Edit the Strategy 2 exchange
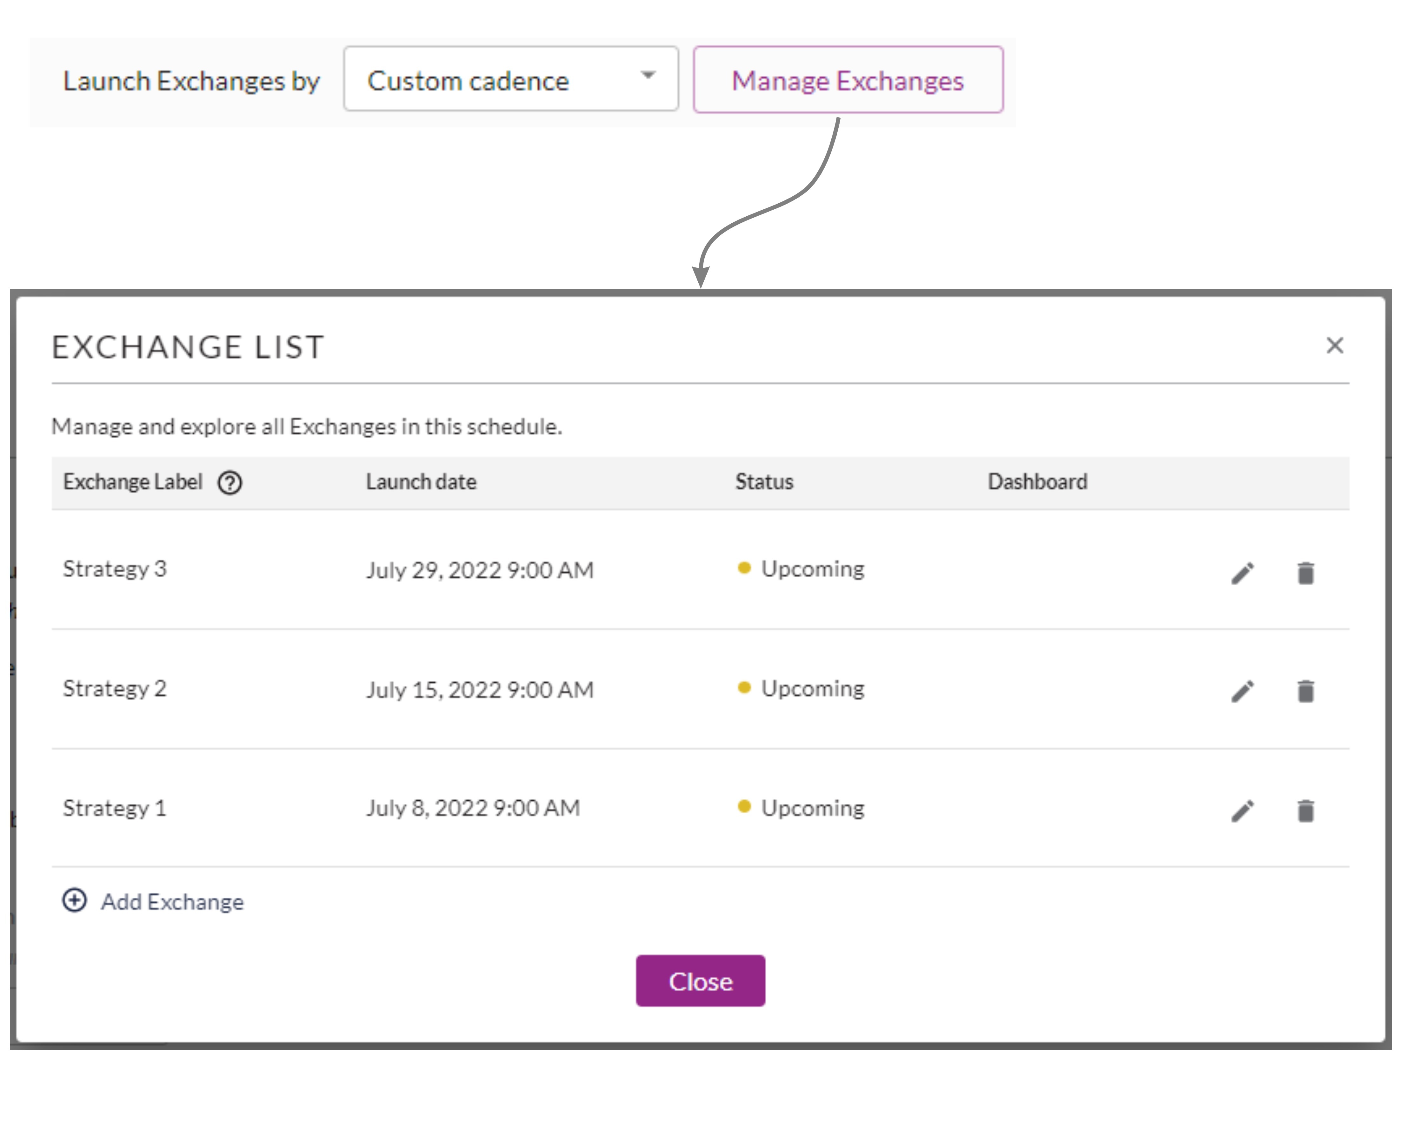Viewport: 1403px width, 1148px height. pyautogui.click(x=1242, y=692)
